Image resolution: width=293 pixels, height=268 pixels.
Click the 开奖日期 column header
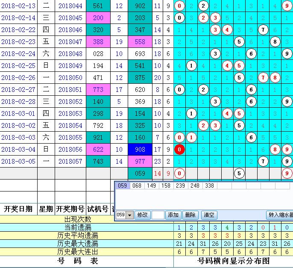(x=18, y=209)
